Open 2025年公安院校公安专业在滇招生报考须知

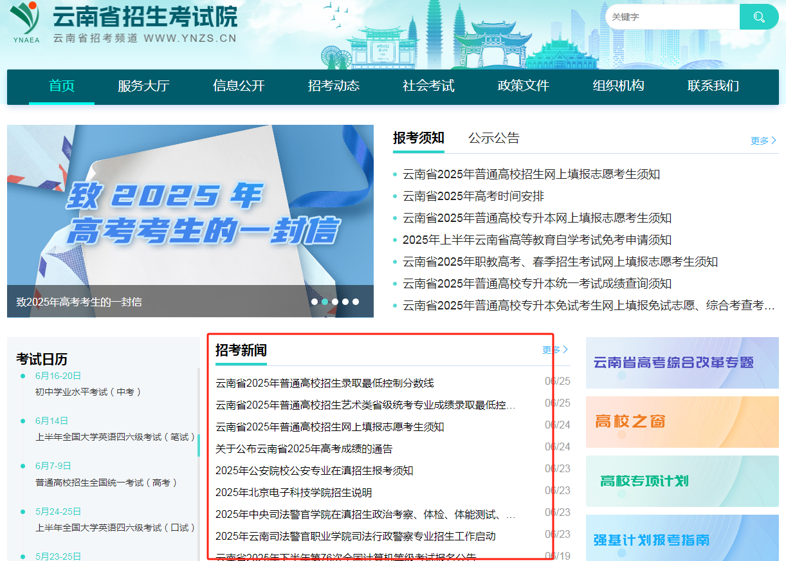pyautogui.click(x=315, y=470)
